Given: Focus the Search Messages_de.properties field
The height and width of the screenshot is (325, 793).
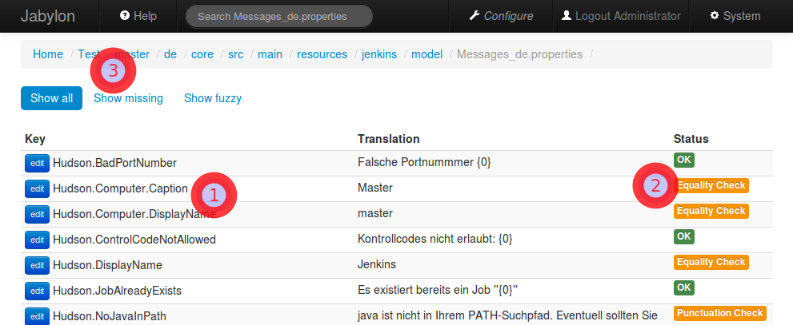Looking at the screenshot, I should coord(278,16).
